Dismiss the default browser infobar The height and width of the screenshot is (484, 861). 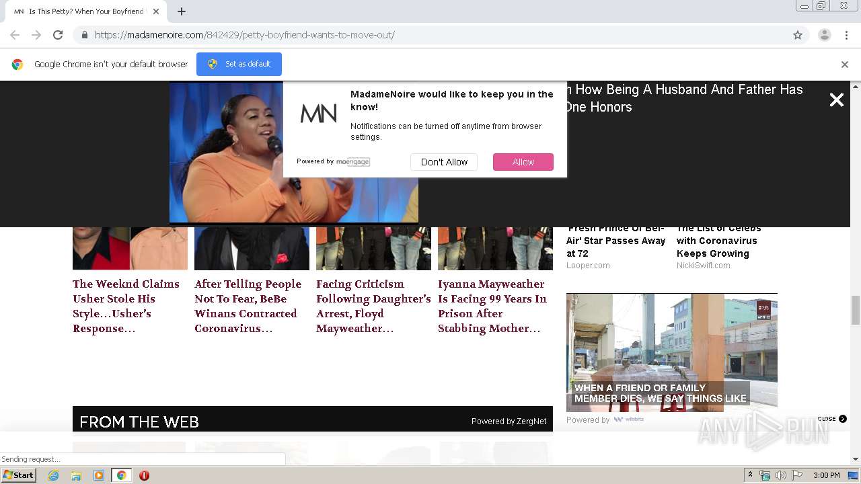pyautogui.click(x=845, y=65)
